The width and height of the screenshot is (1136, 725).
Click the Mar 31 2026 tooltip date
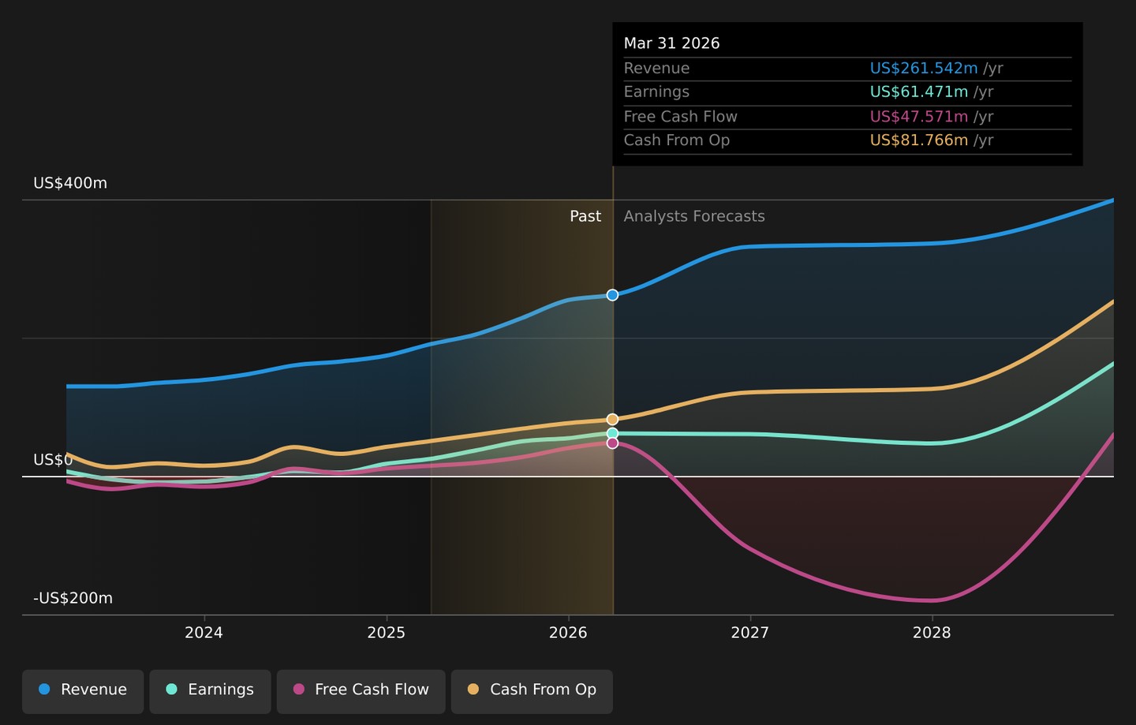point(672,43)
